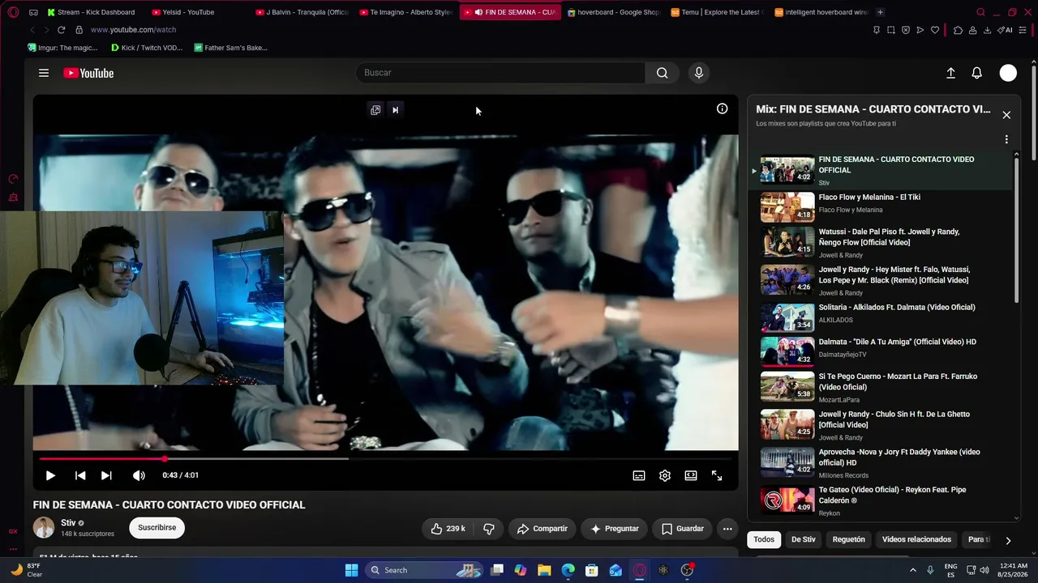Screen dimensions: 1038x583
Task: Open the YouTube upload/create icon
Action: (x=950, y=73)
